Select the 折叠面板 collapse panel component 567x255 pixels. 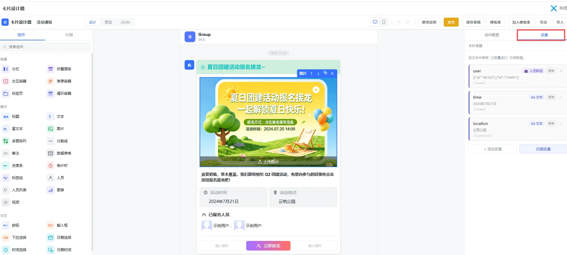point(59,69)
